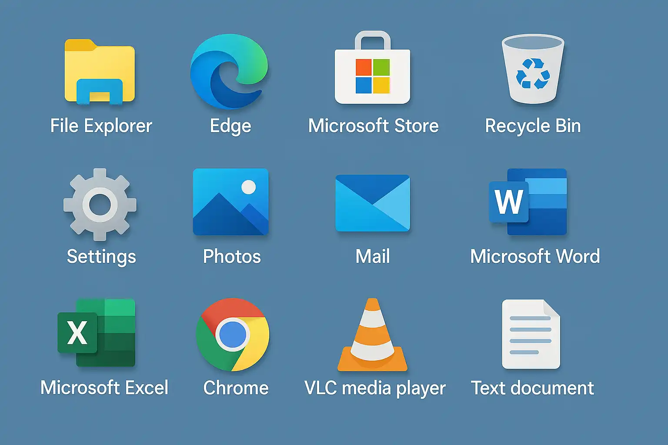Click the "VLC media player" label text
The height and width of the screenshot is (445, 668).
(x=375, y=388)
